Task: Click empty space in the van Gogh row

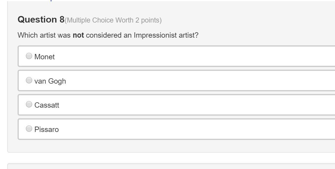Action: (193, 81)
